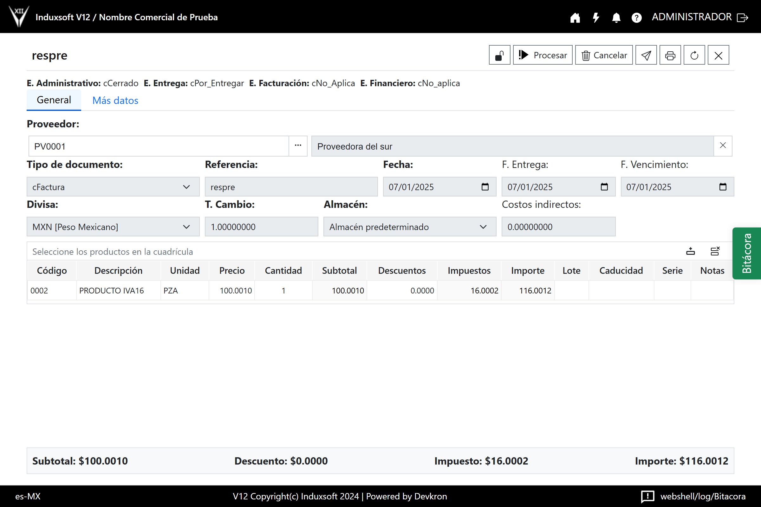Open the Bitácora side panel
Image resolution: width=761 pixels, height=507 pixels.
pyautogui.click(x=746, y=253)
